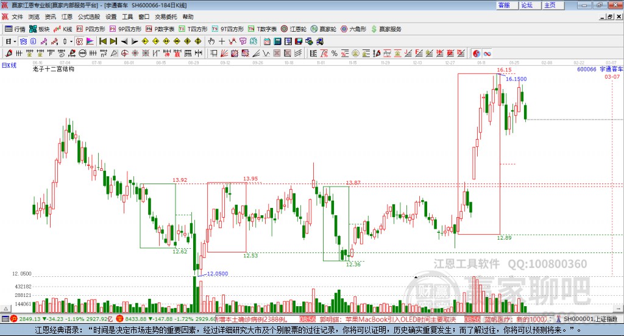Open the 窗口 menu
This screenshot has width=624, height=336.
click(144, 16)
